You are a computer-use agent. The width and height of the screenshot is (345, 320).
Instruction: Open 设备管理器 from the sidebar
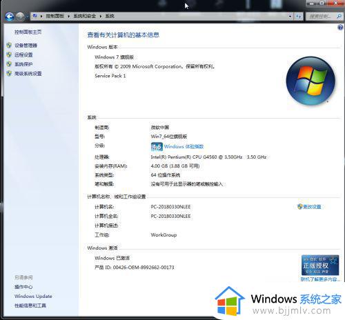pyautogui.click(x=26, y=46)
